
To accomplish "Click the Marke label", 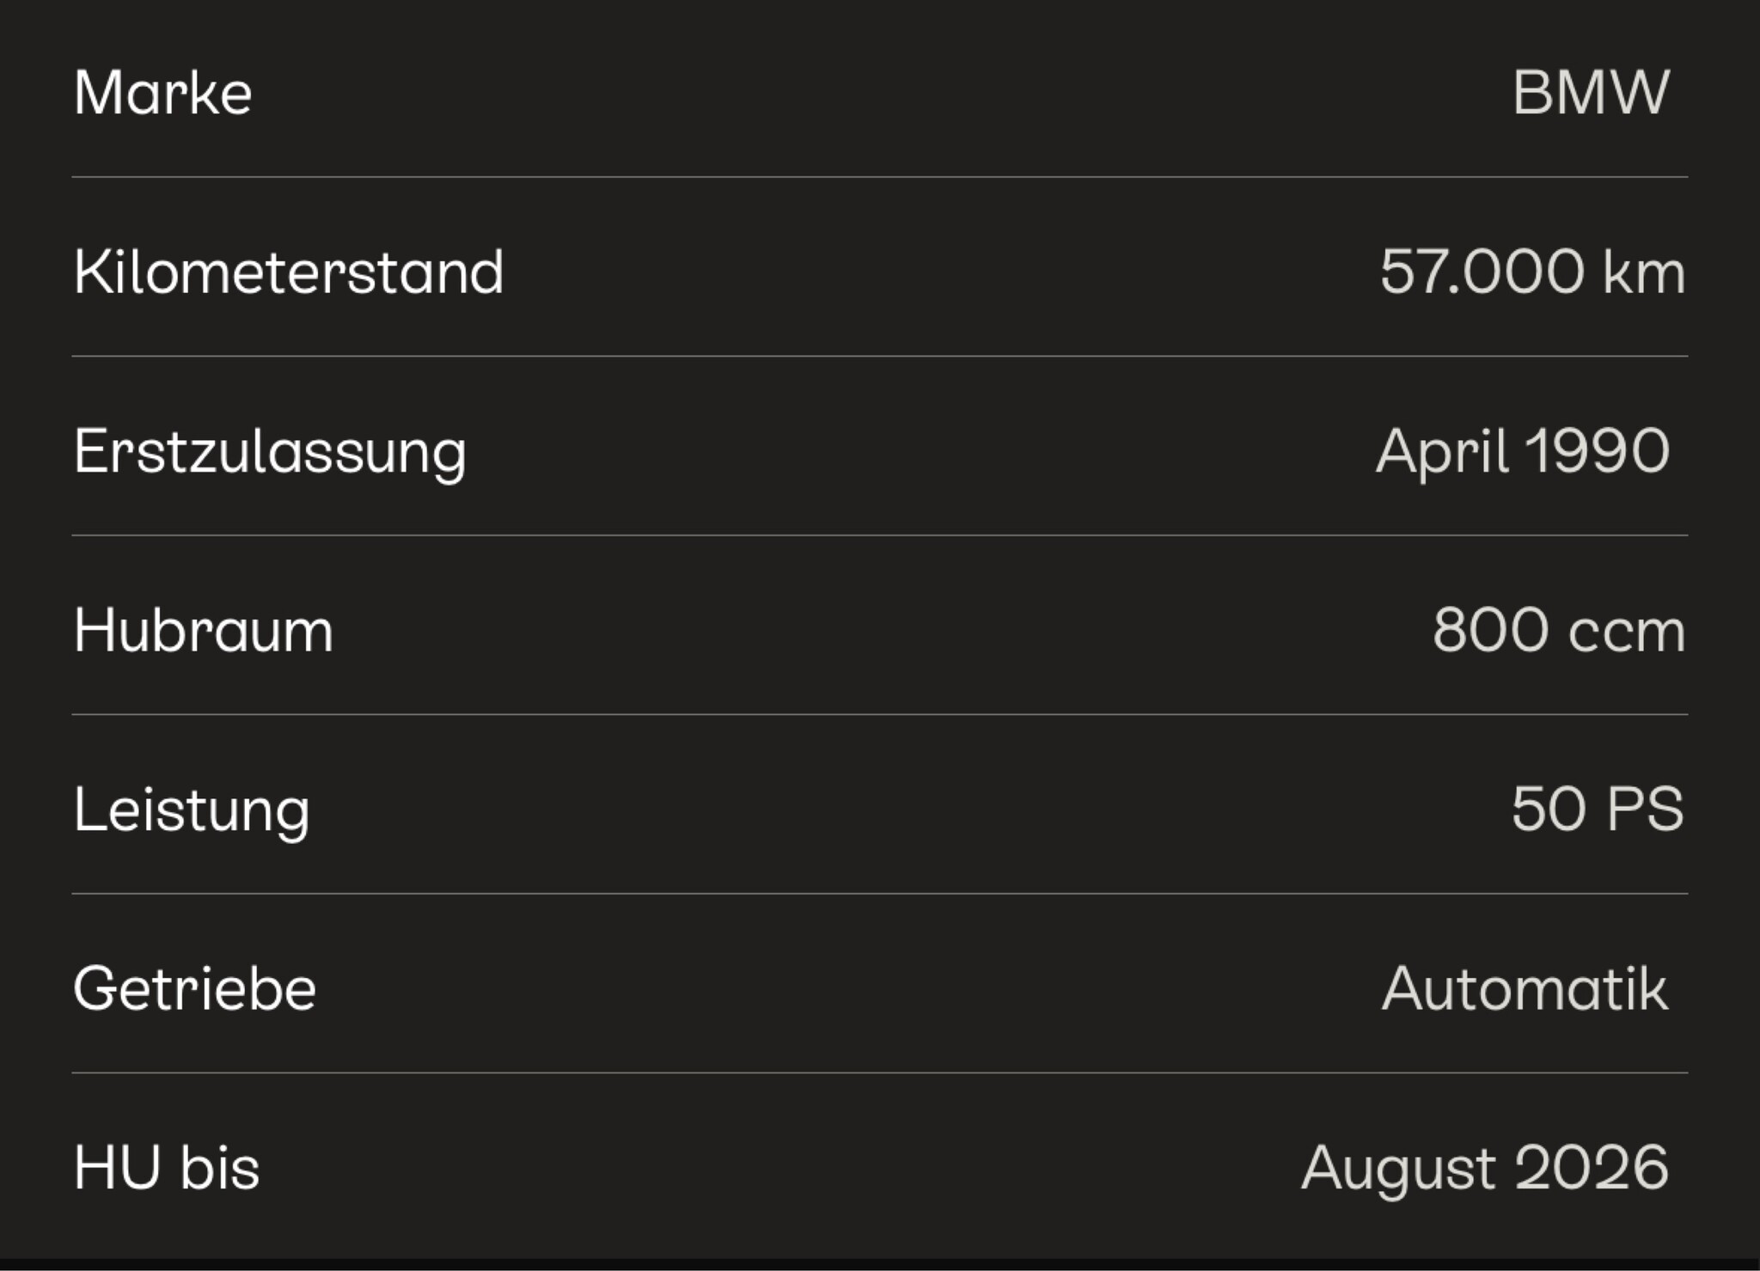I will coord(162,92).
